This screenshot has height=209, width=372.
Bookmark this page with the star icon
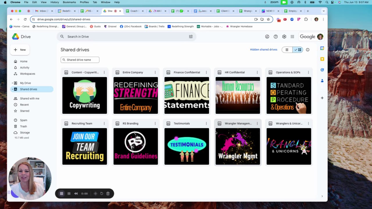[268, 19]
